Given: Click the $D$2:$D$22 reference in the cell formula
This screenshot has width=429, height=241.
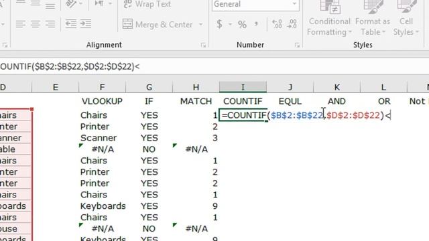Looking at the screenshot, I should tap(353, 115).
